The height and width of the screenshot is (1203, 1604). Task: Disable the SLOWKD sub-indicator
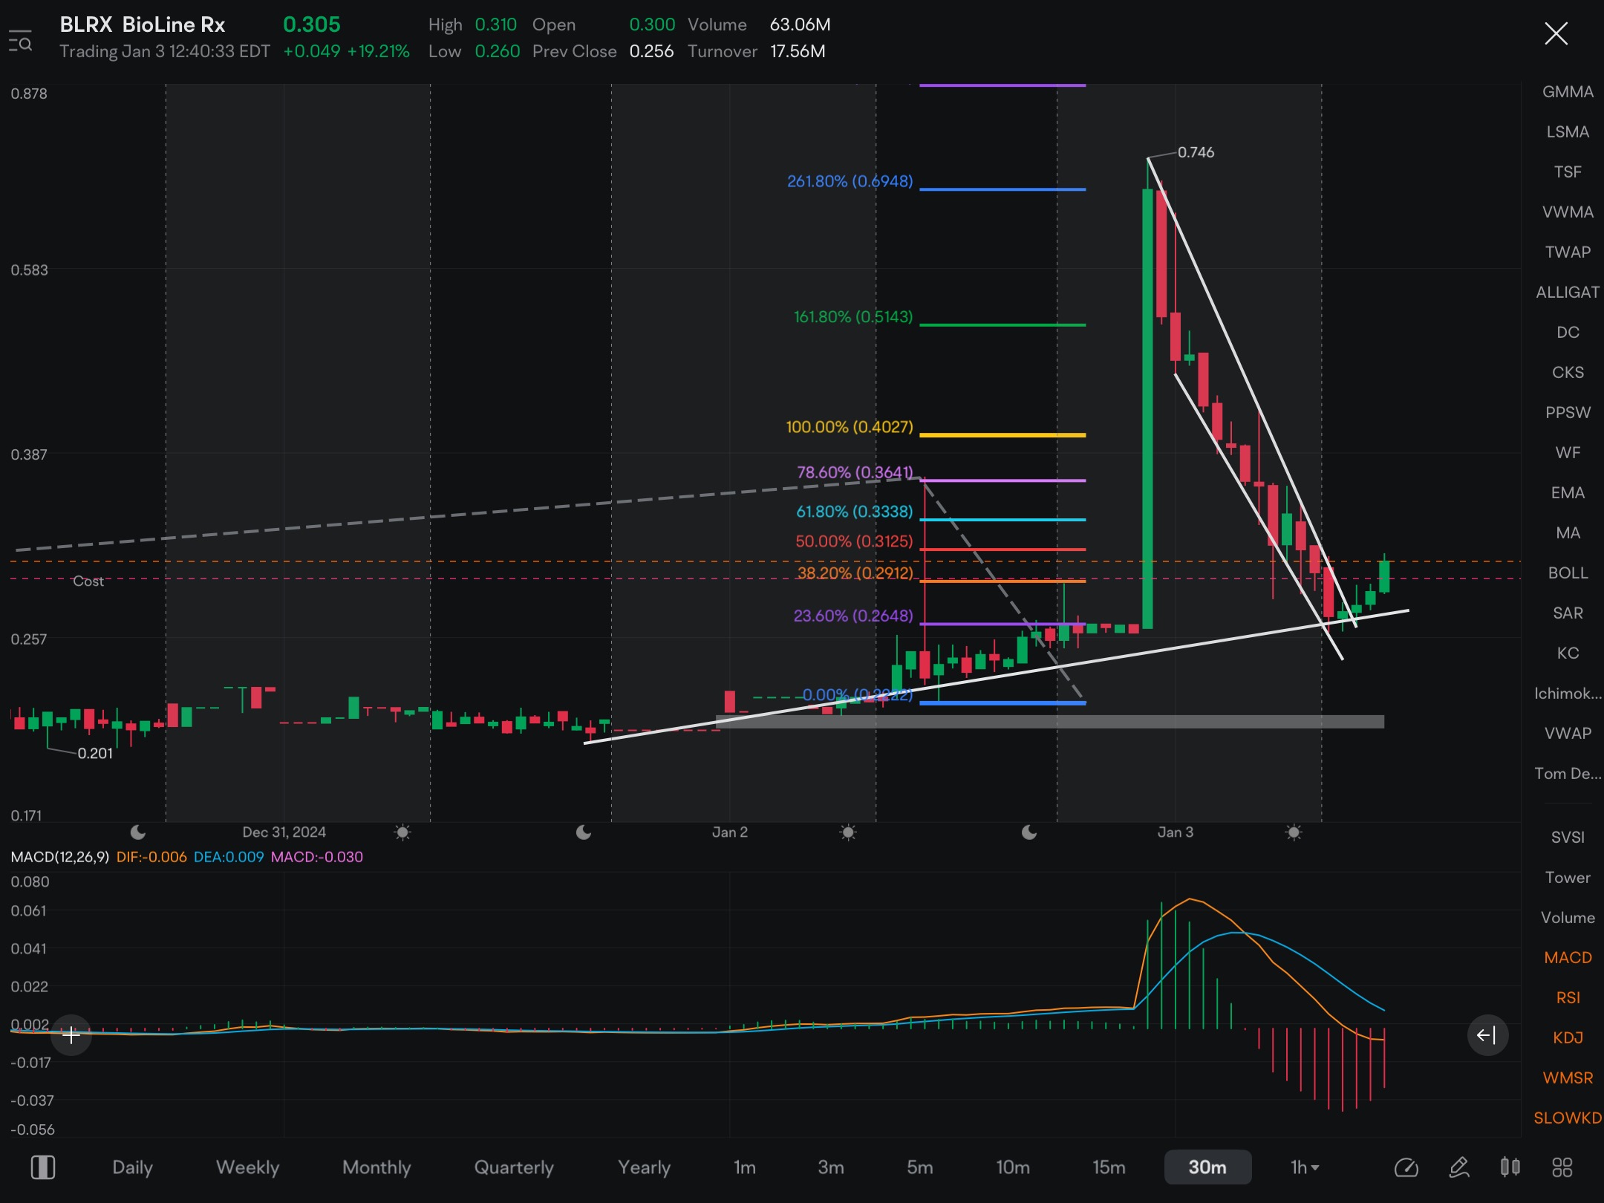[1568, 1118]
